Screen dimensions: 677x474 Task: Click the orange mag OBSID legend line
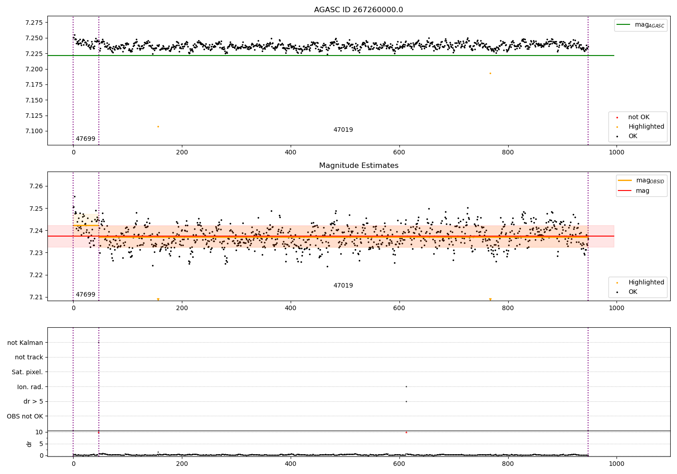click(625, 181)
